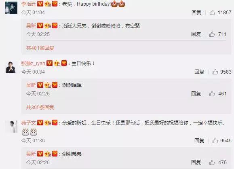
Task: Reply to 张赫z_ryan's 生日快乐 comment
Action: 199,72
